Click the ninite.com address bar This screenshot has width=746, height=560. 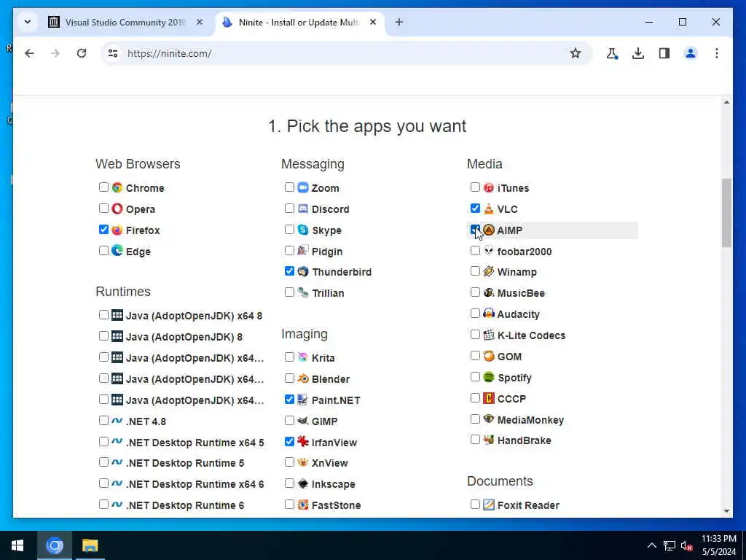(348, 53)
